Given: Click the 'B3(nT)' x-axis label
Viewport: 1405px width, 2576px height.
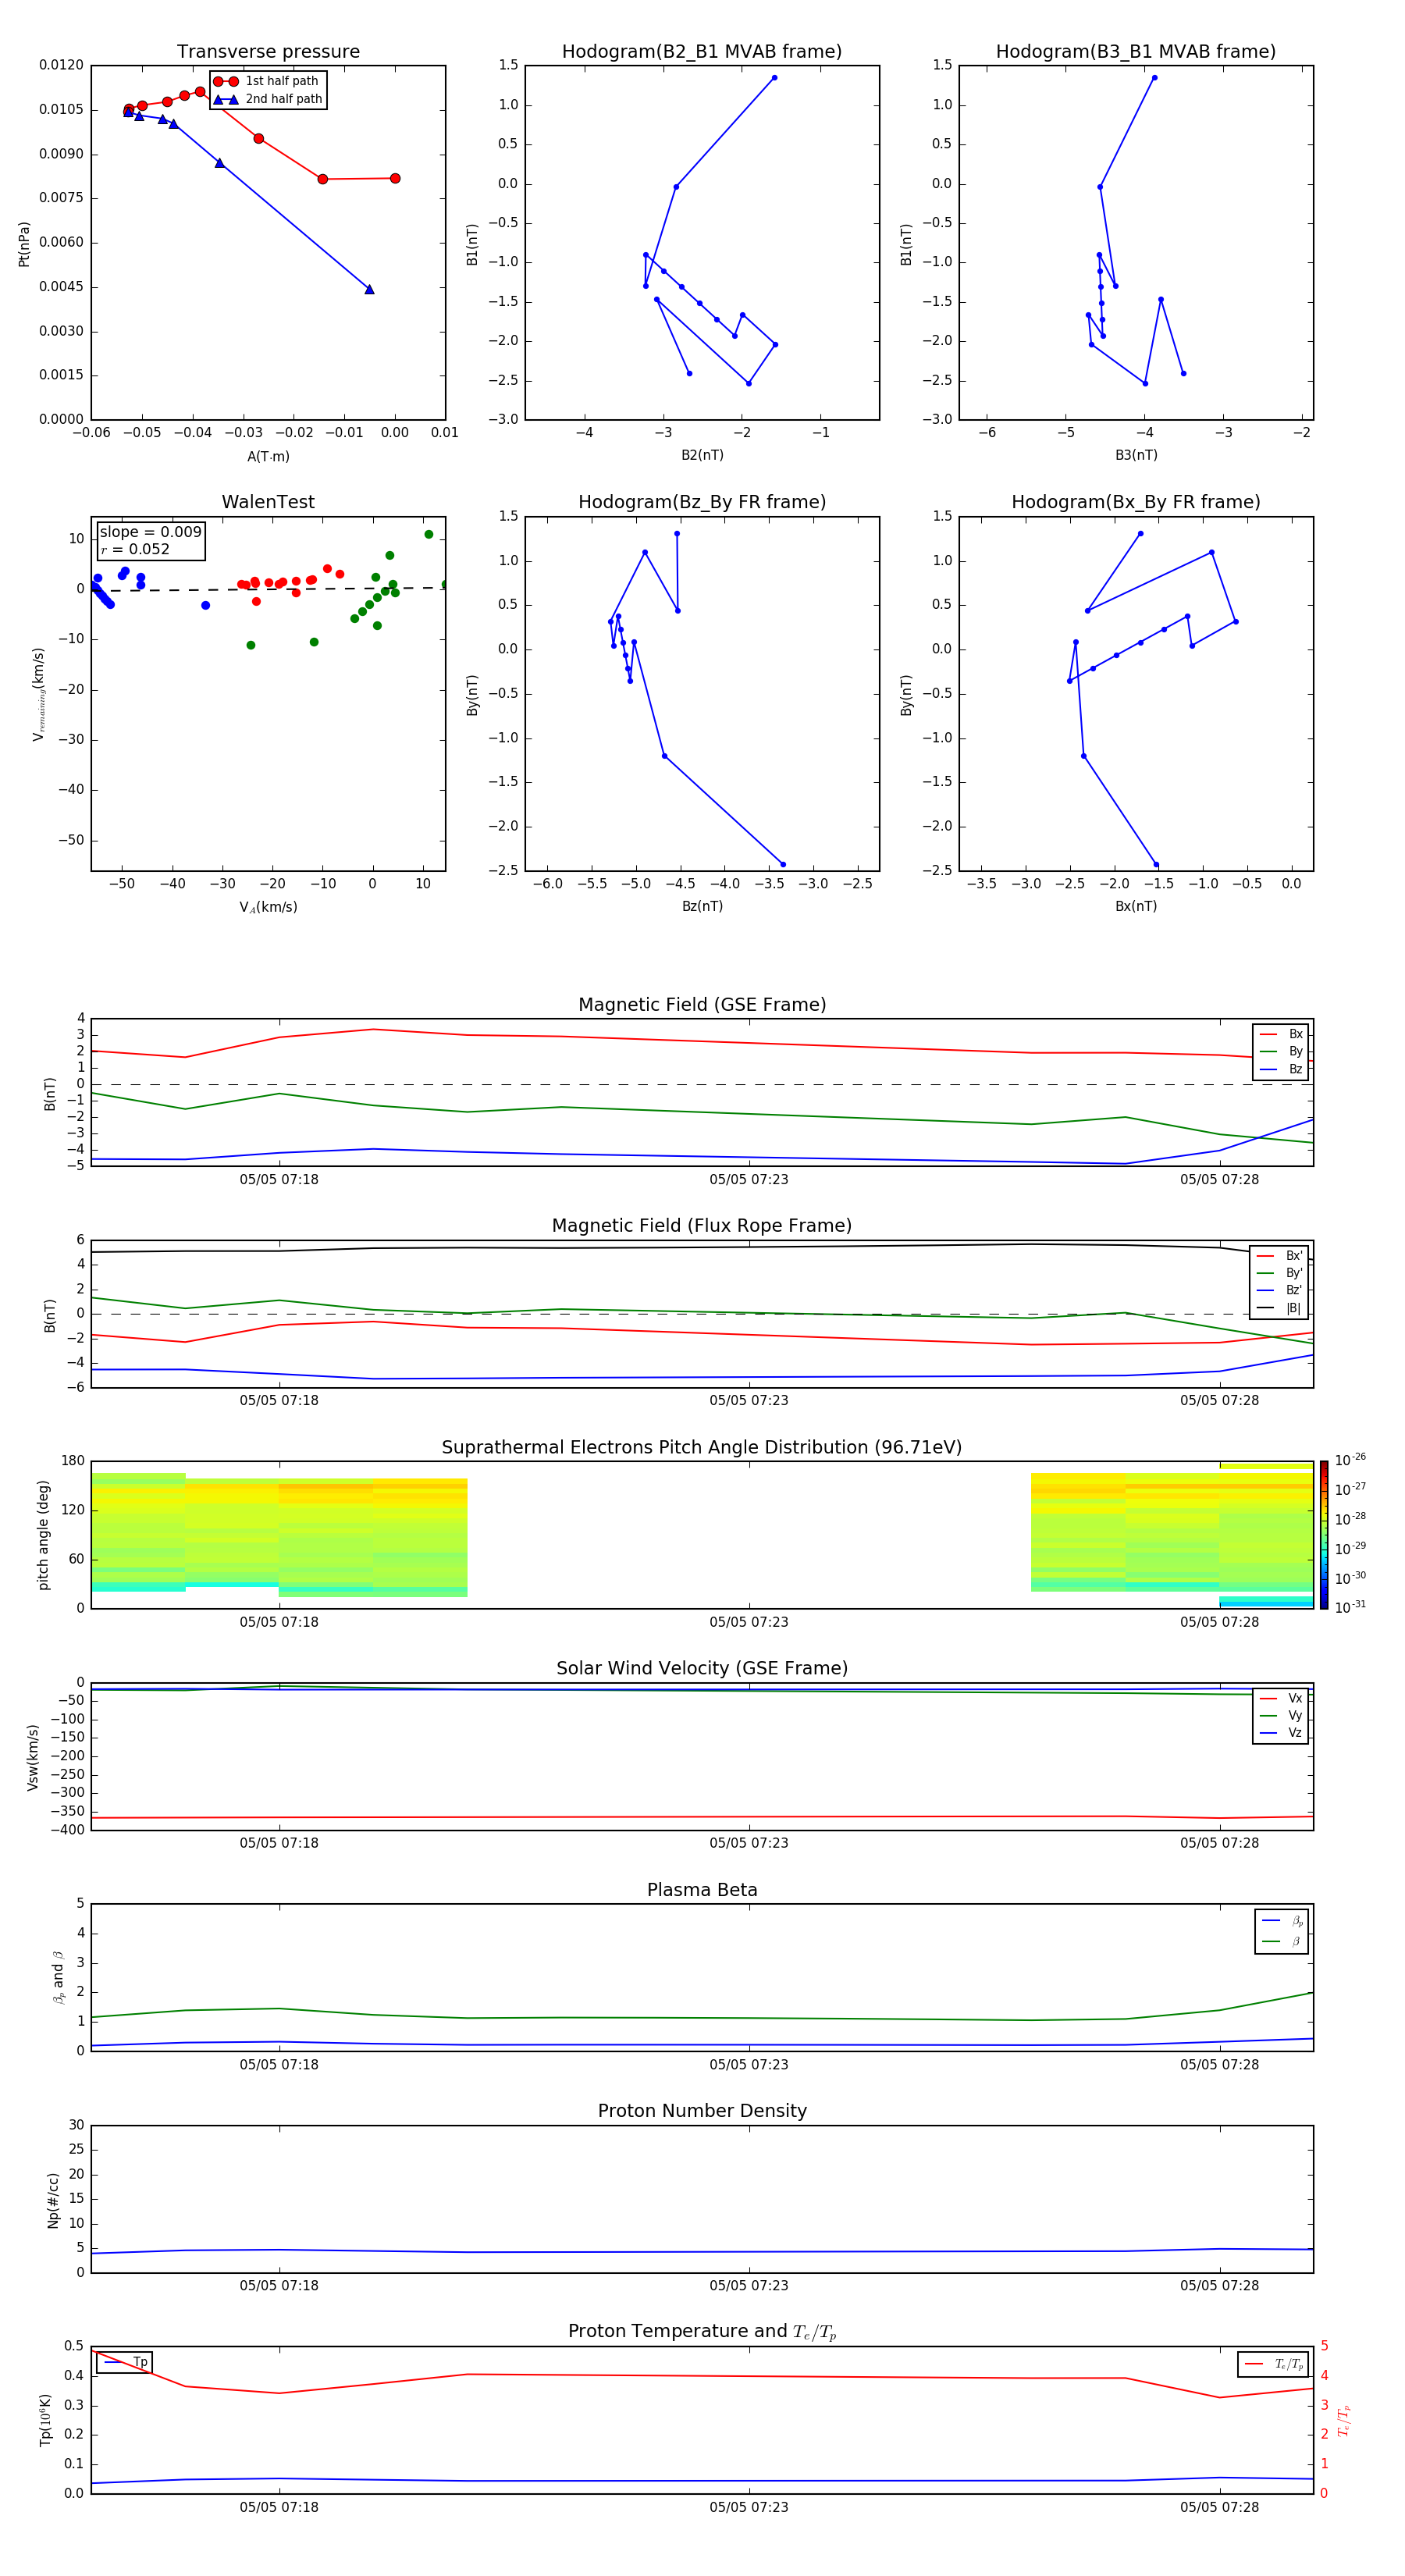Looking at the screenshot, I should point(1136,455).
